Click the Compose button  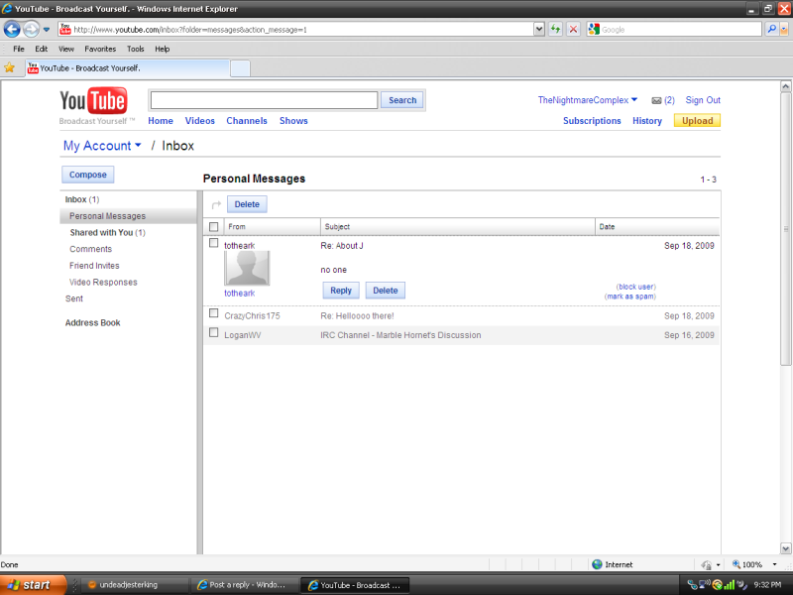point(88,175)
